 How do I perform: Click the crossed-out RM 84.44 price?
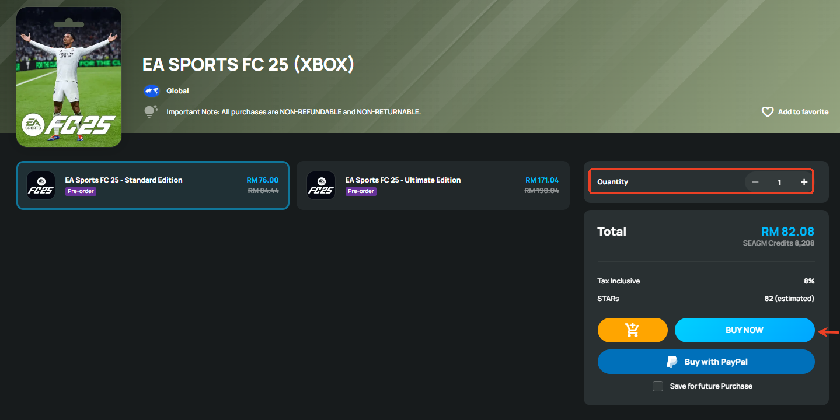(x=263, y=191)
